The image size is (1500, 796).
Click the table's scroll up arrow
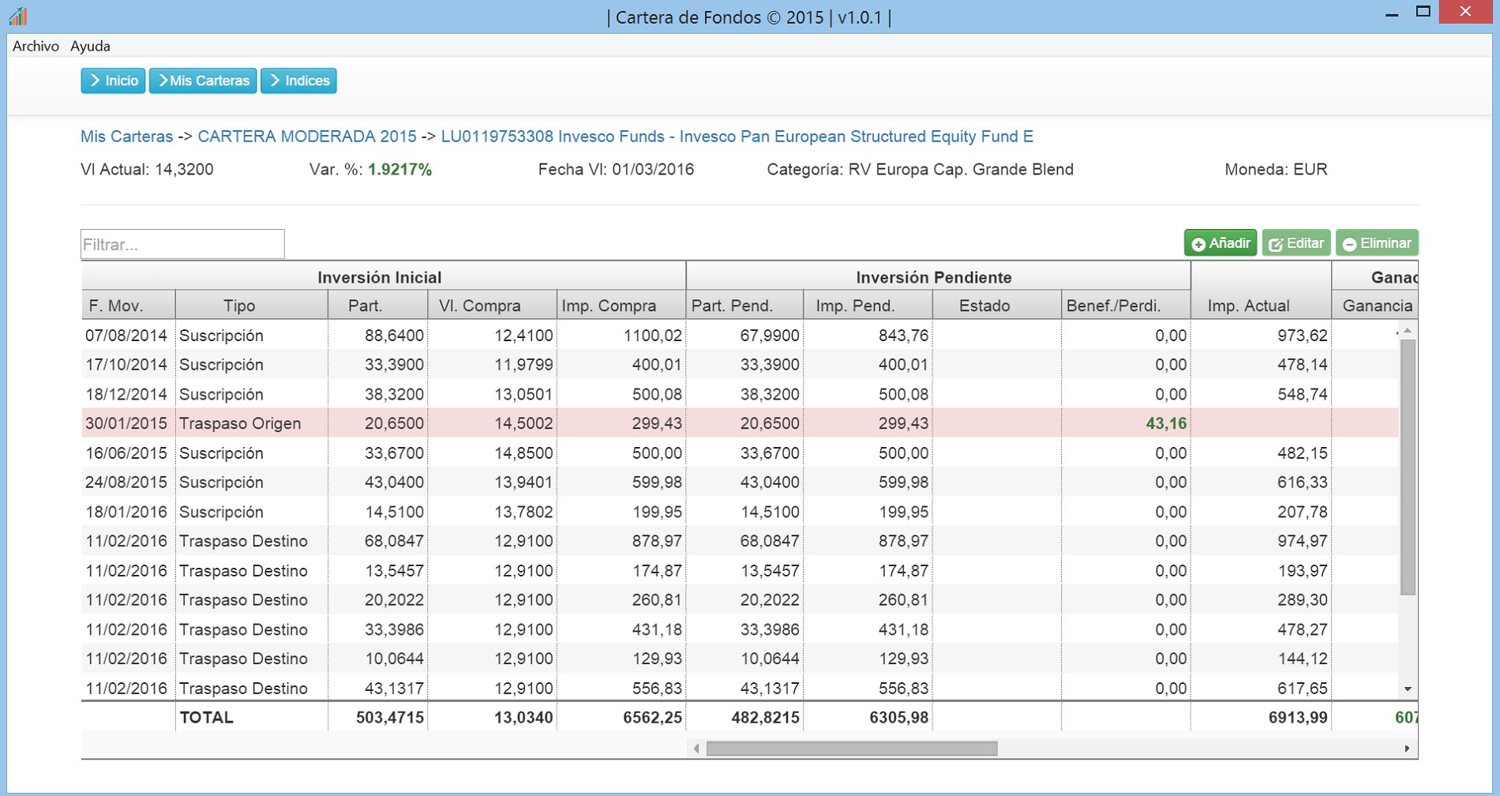[x=1408, y=331]
